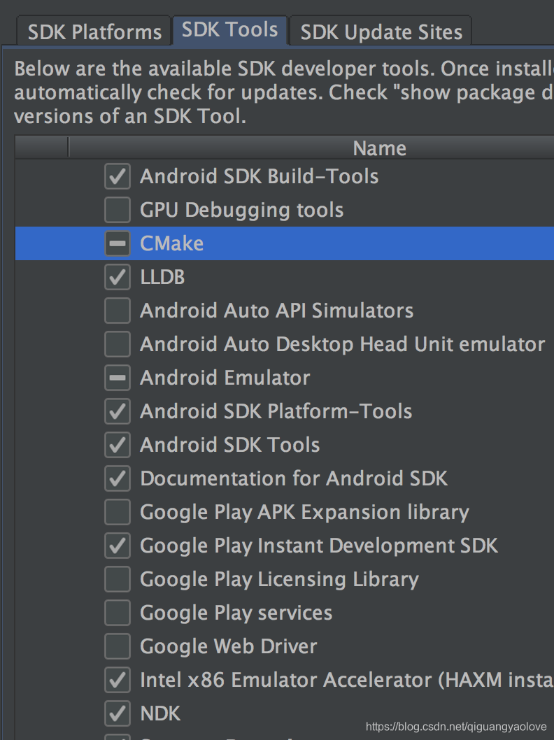Viewport: 554px width, 740px height.
Task: Uncheck Google Play Instant Development SDK
Action: click(117, 546)
